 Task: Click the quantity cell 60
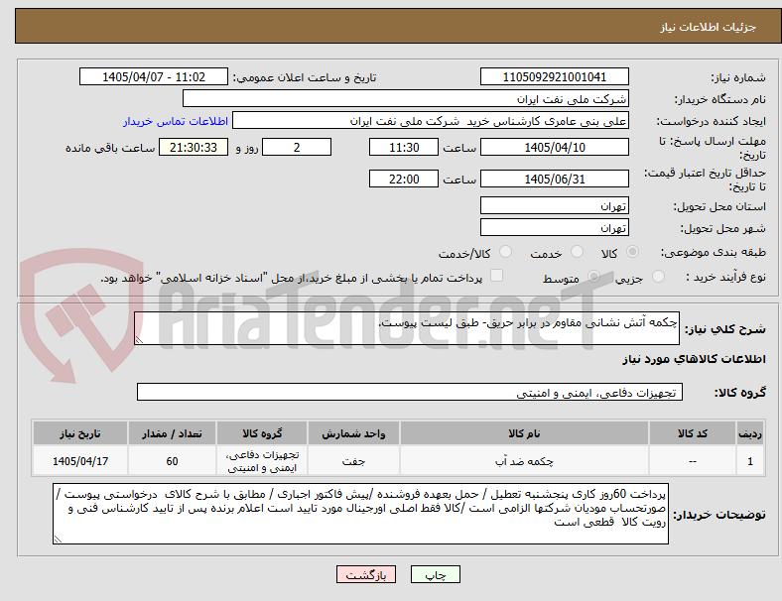[172, 461]
